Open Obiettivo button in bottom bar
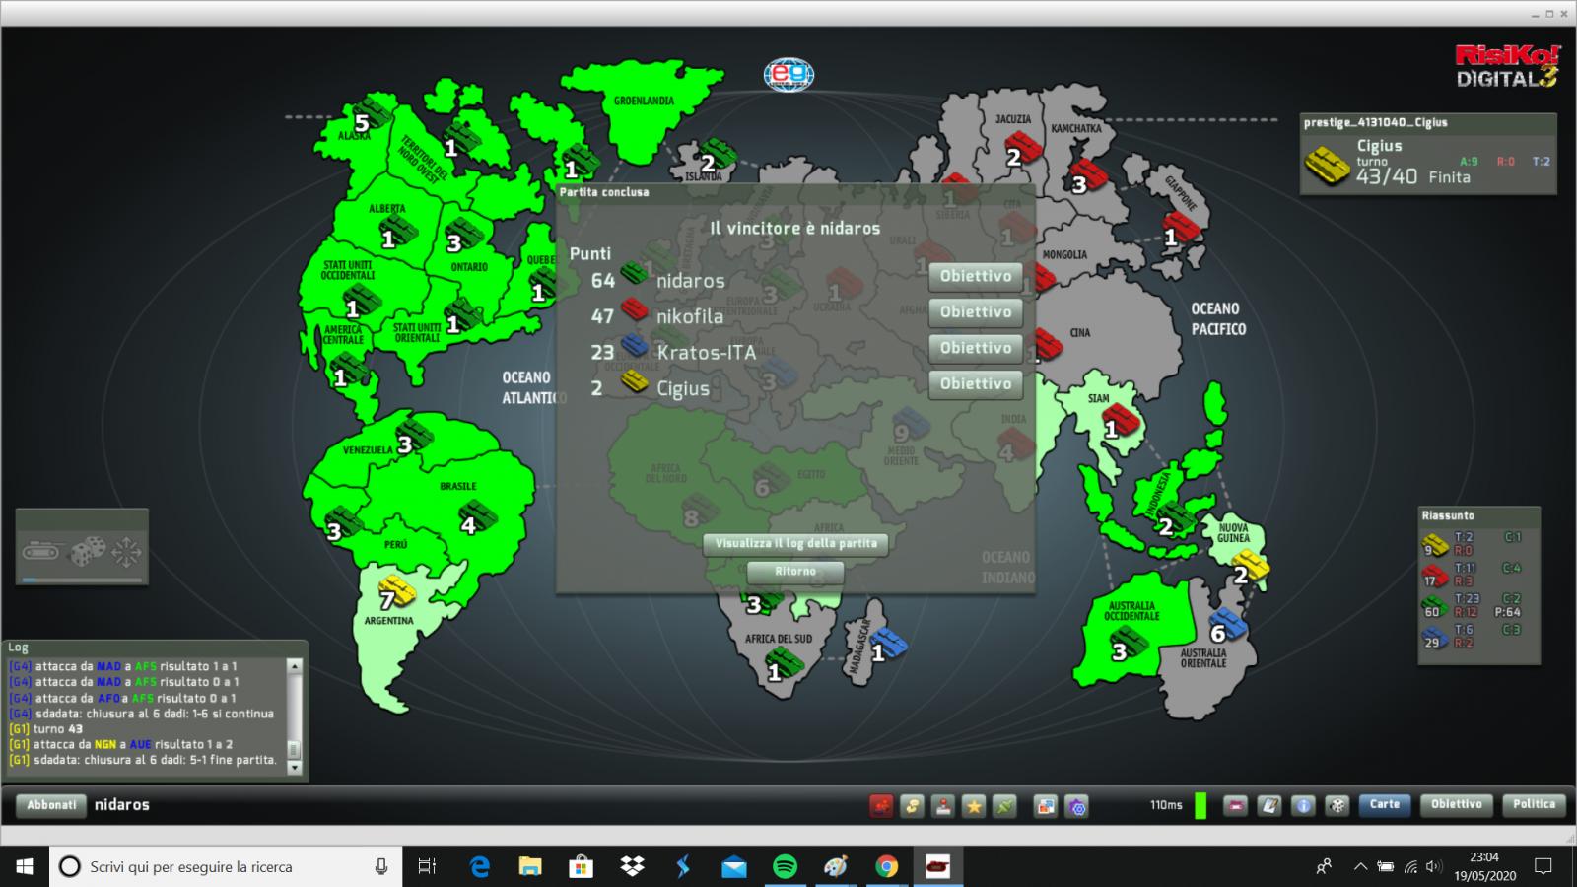 [1457, 805]
